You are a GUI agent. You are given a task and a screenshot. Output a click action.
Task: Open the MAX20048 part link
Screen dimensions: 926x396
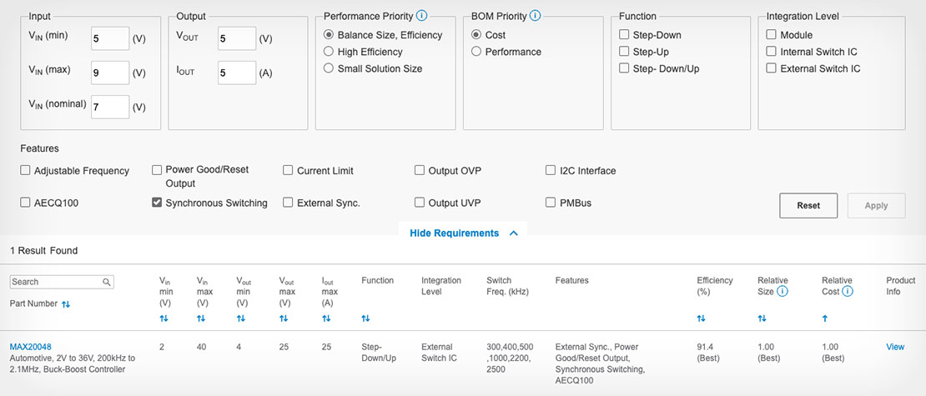tap(31, 347)
